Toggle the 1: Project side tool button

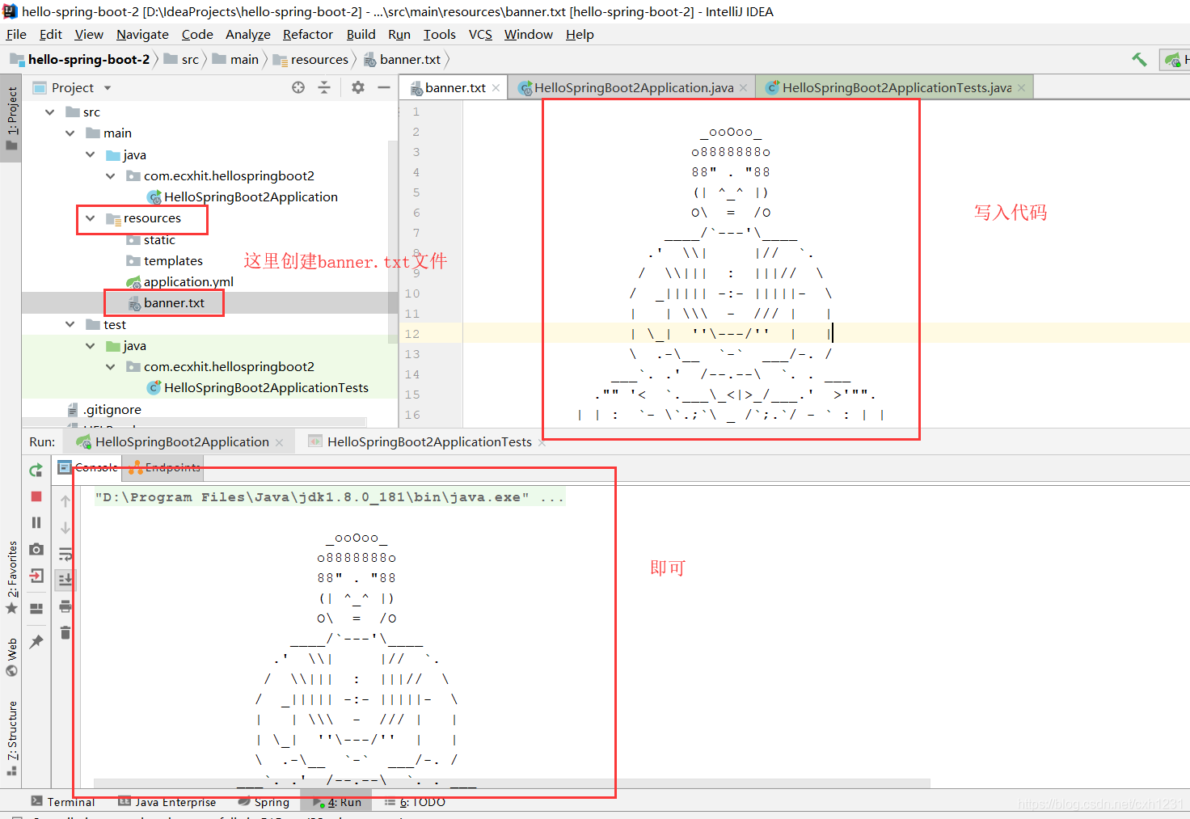tap(11, 119)
